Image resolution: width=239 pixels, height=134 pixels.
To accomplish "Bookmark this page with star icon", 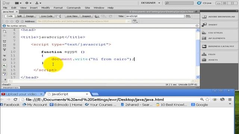I will pyautogui.click(x=207, y=99).
